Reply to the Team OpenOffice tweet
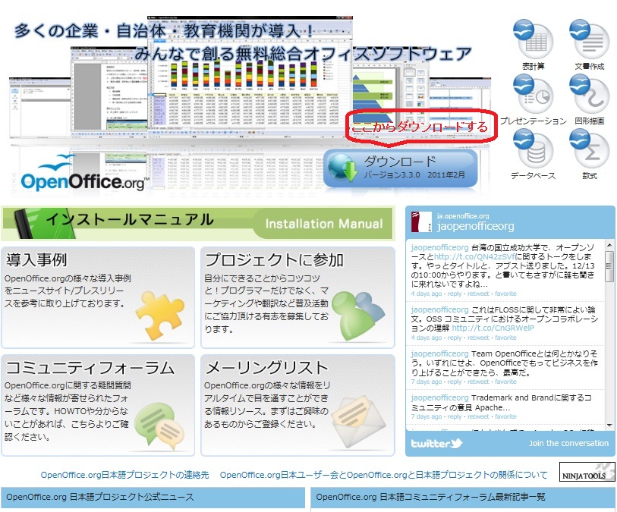 [x=455, y=382]
